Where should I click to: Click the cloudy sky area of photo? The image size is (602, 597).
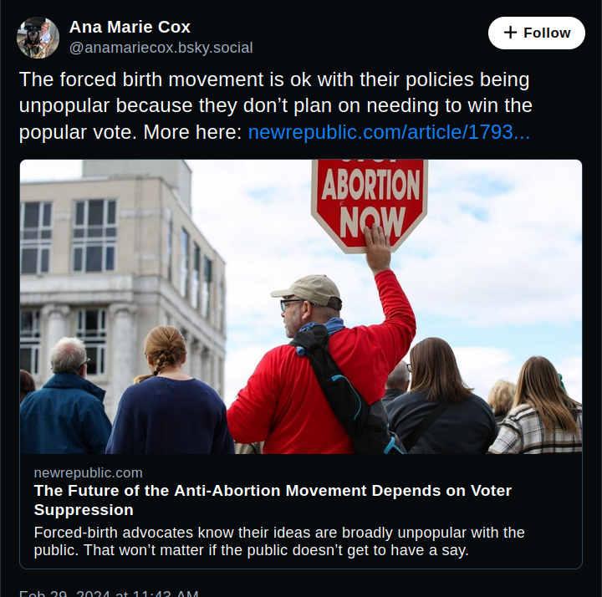coord(502,251)
